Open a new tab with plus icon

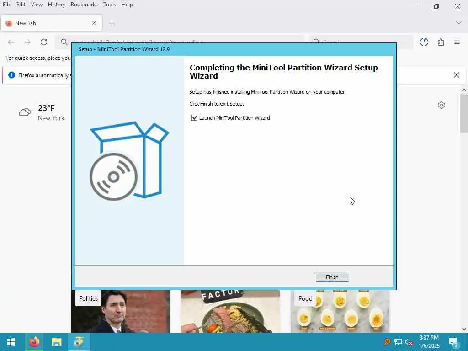[112, 23]
